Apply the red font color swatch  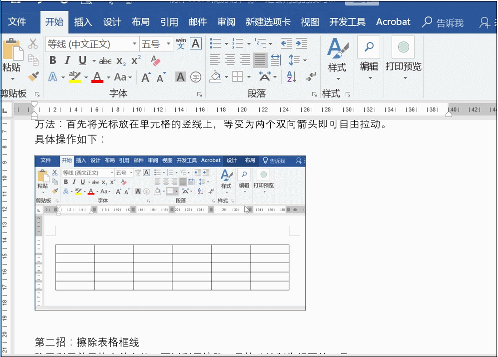tap(97, 77)
